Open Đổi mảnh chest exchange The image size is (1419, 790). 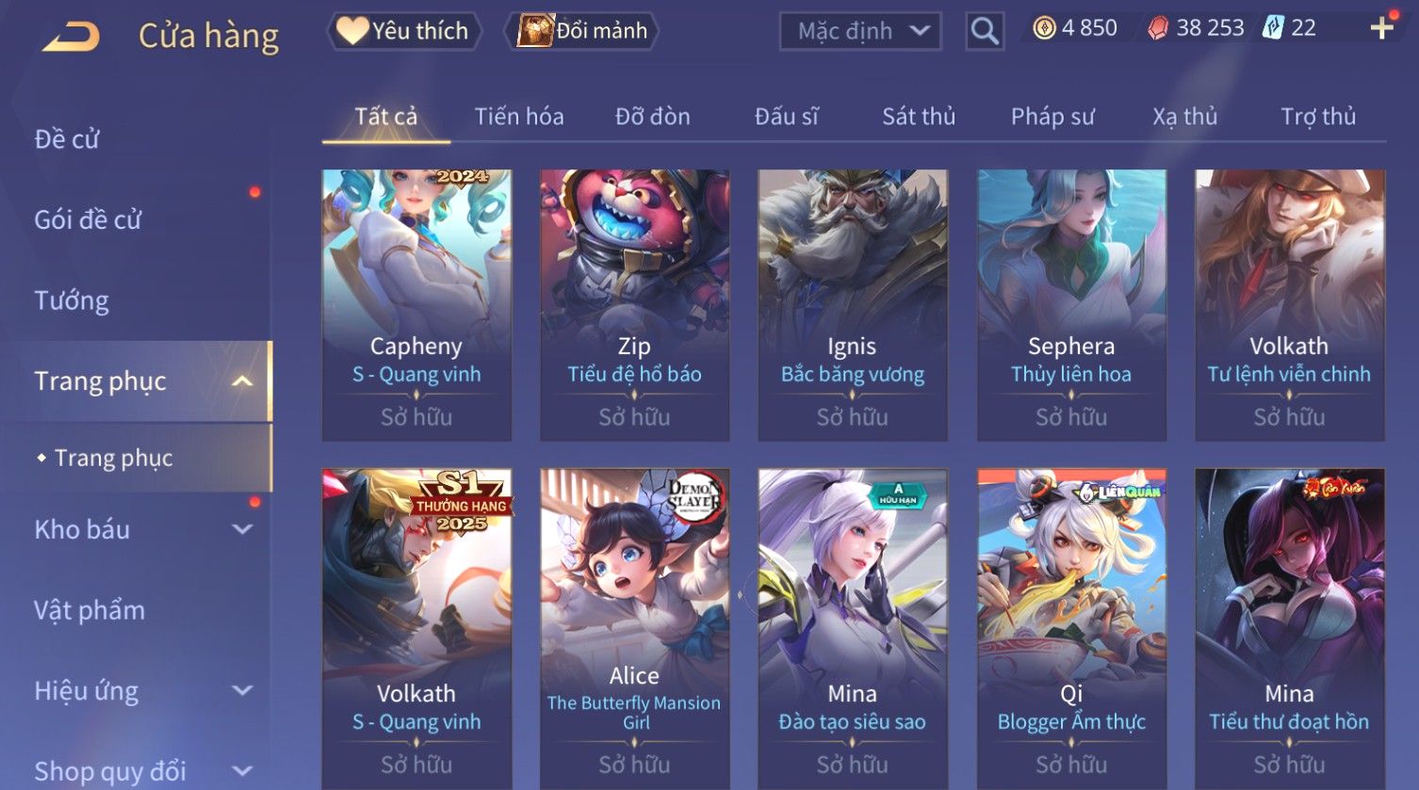(581, 31)
